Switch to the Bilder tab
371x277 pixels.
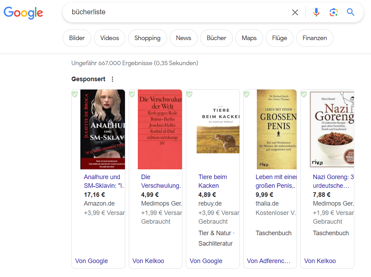pos(77,38)
